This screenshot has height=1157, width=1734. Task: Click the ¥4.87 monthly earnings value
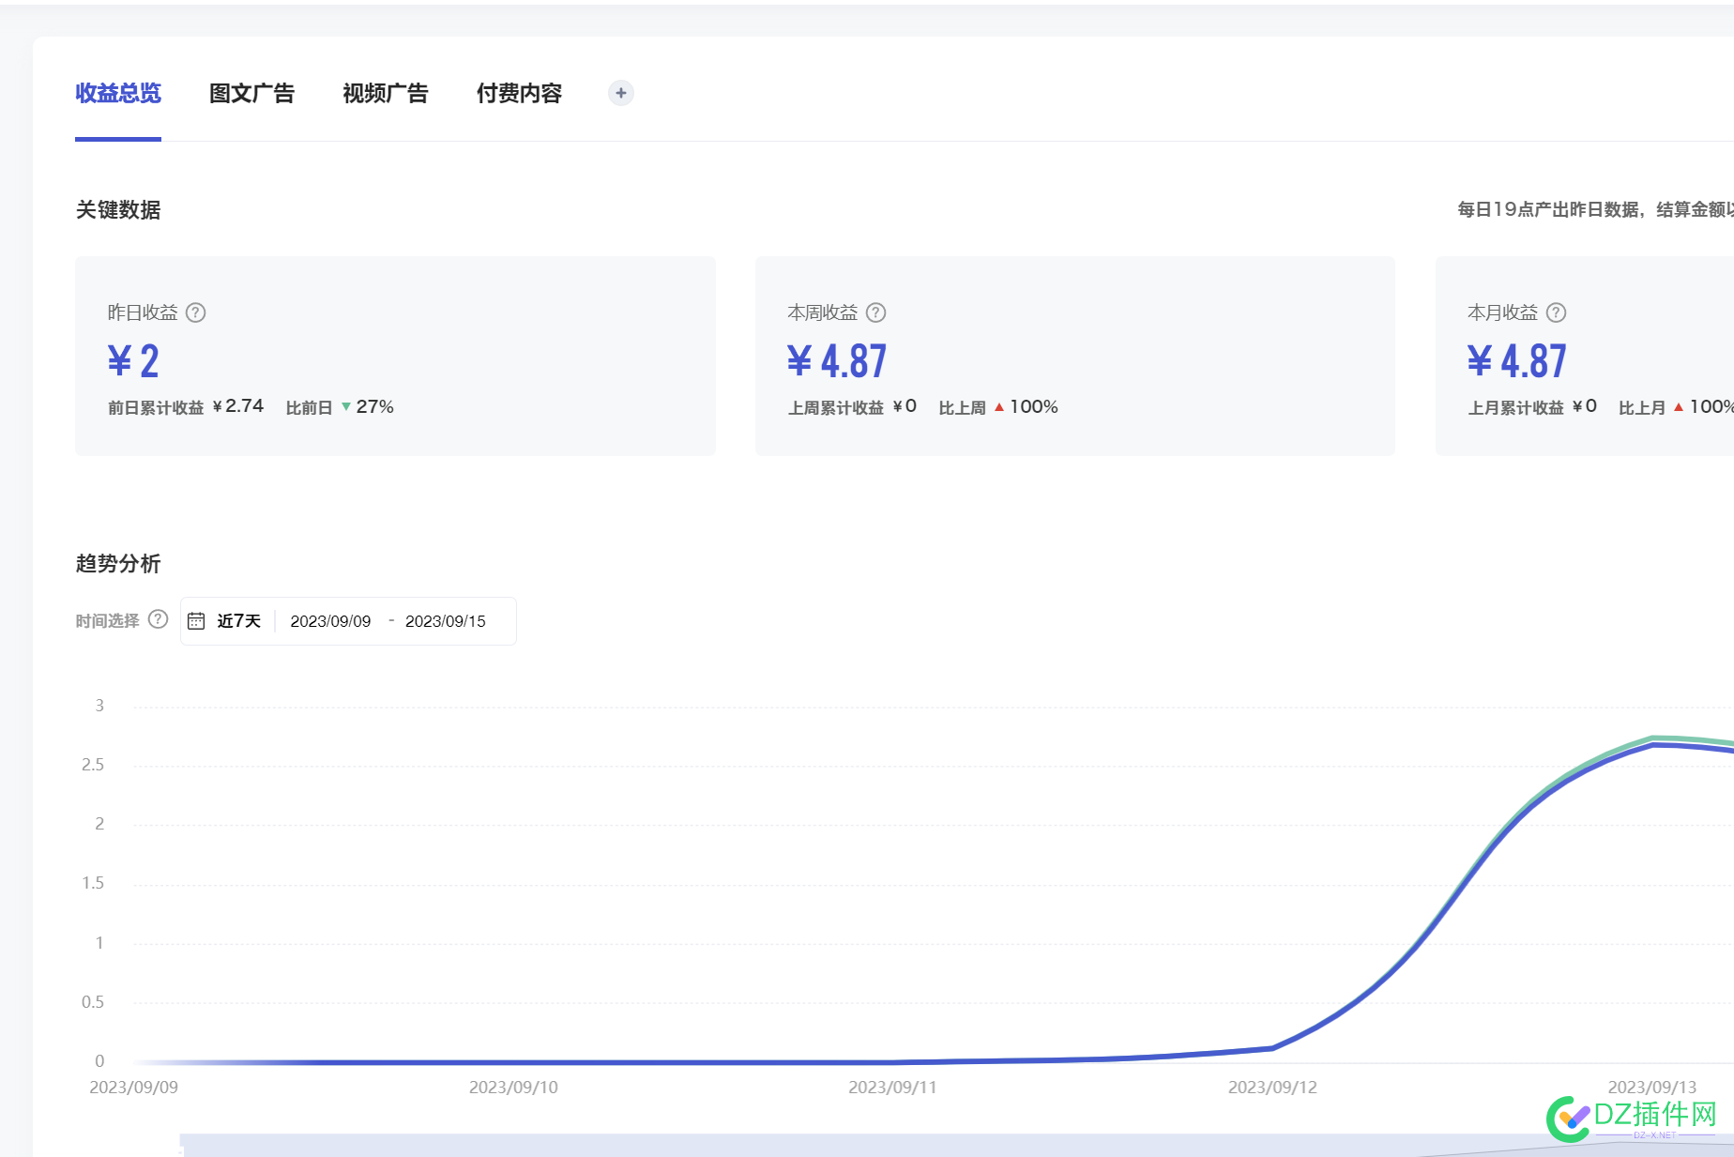[1517, 361]
